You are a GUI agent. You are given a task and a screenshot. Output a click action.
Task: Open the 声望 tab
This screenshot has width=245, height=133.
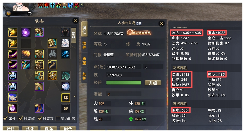[84, 60]
